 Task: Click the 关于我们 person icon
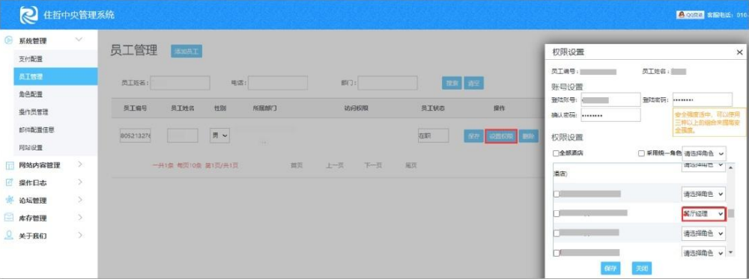(x=8, y=236)
